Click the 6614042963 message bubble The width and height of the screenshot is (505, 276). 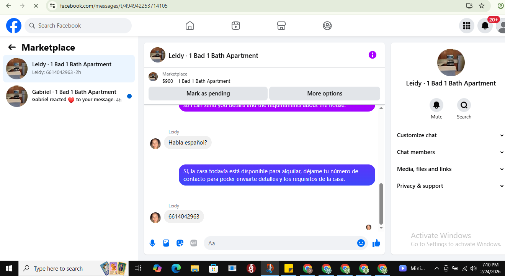[x=184, y=217]
